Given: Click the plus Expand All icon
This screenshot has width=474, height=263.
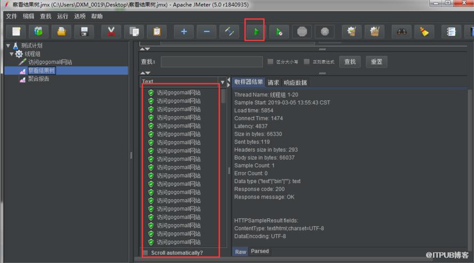Looking at the screenshot, I should click(x=184, y=31).
